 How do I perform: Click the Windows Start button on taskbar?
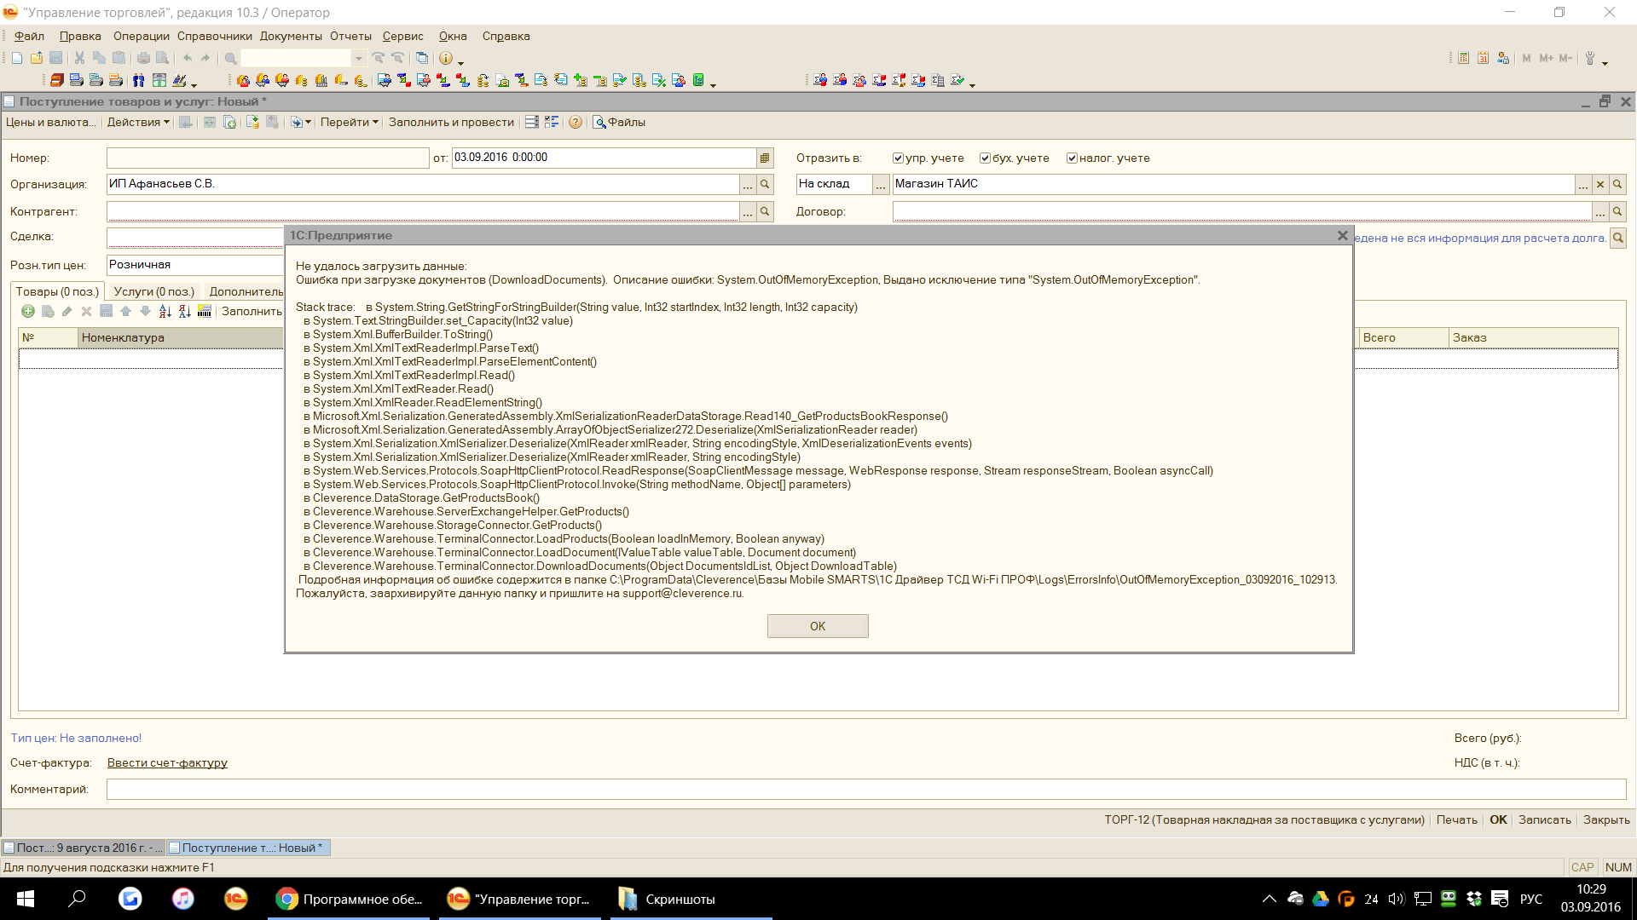click(x=26, y=899)
